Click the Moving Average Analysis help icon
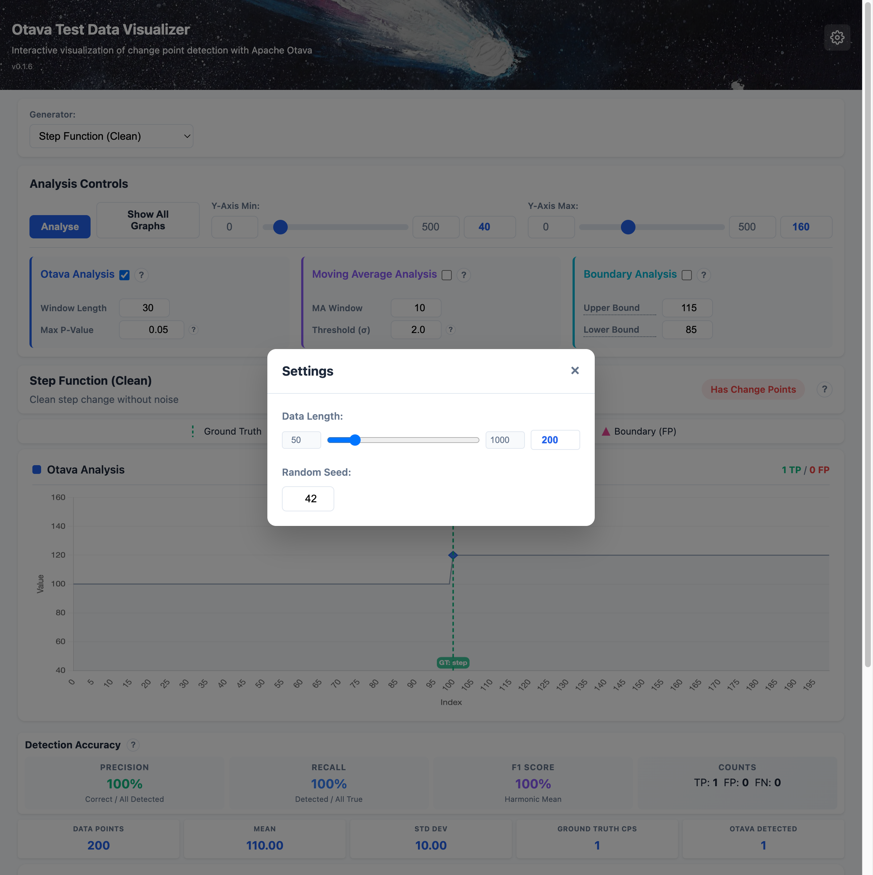This screenshot has width=873, height=875. [463, 275]
